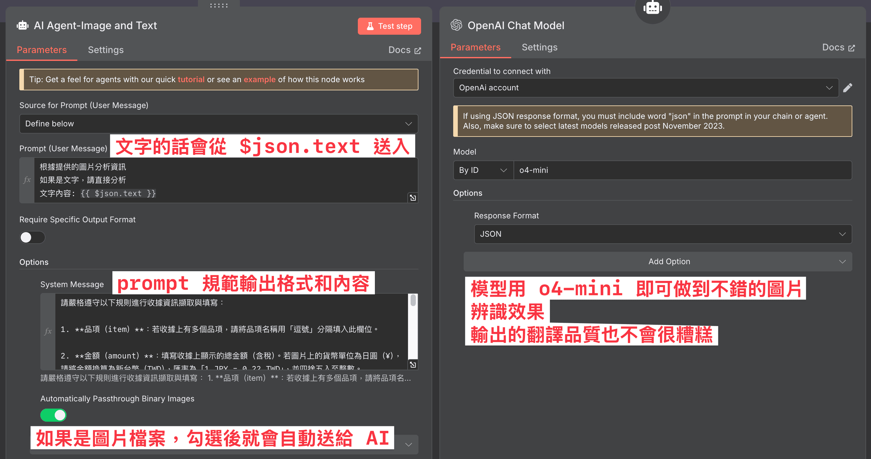
Task: Click the OpenAI logo icon
Action: pos(456,25)
